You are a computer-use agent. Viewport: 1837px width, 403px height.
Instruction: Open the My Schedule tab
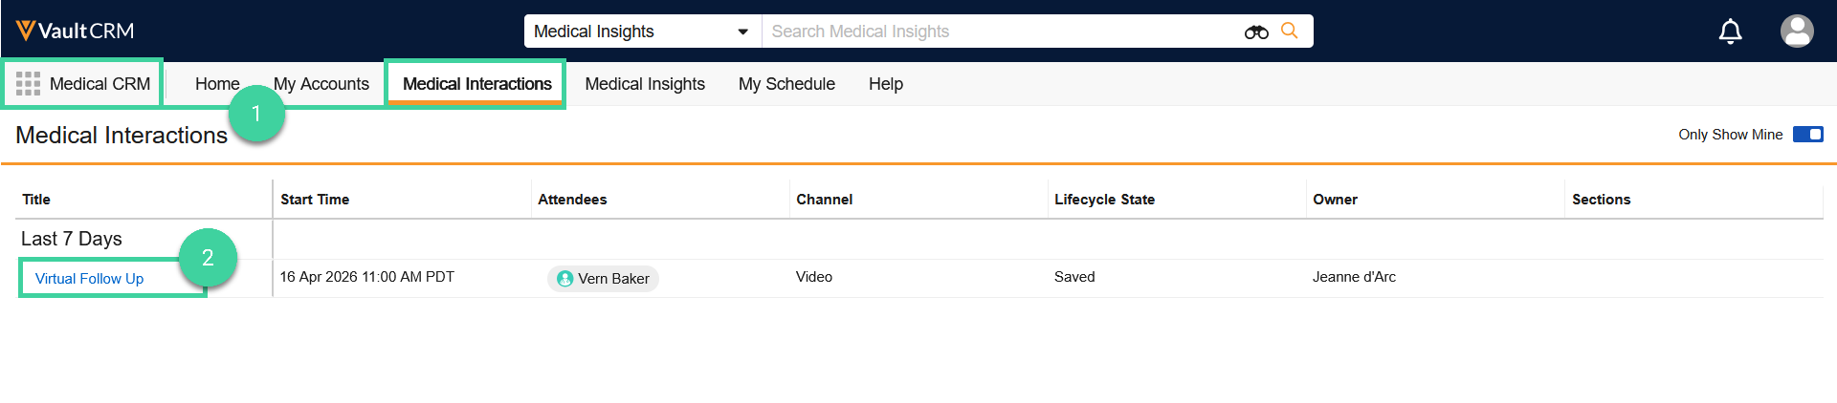click(786, 84)
